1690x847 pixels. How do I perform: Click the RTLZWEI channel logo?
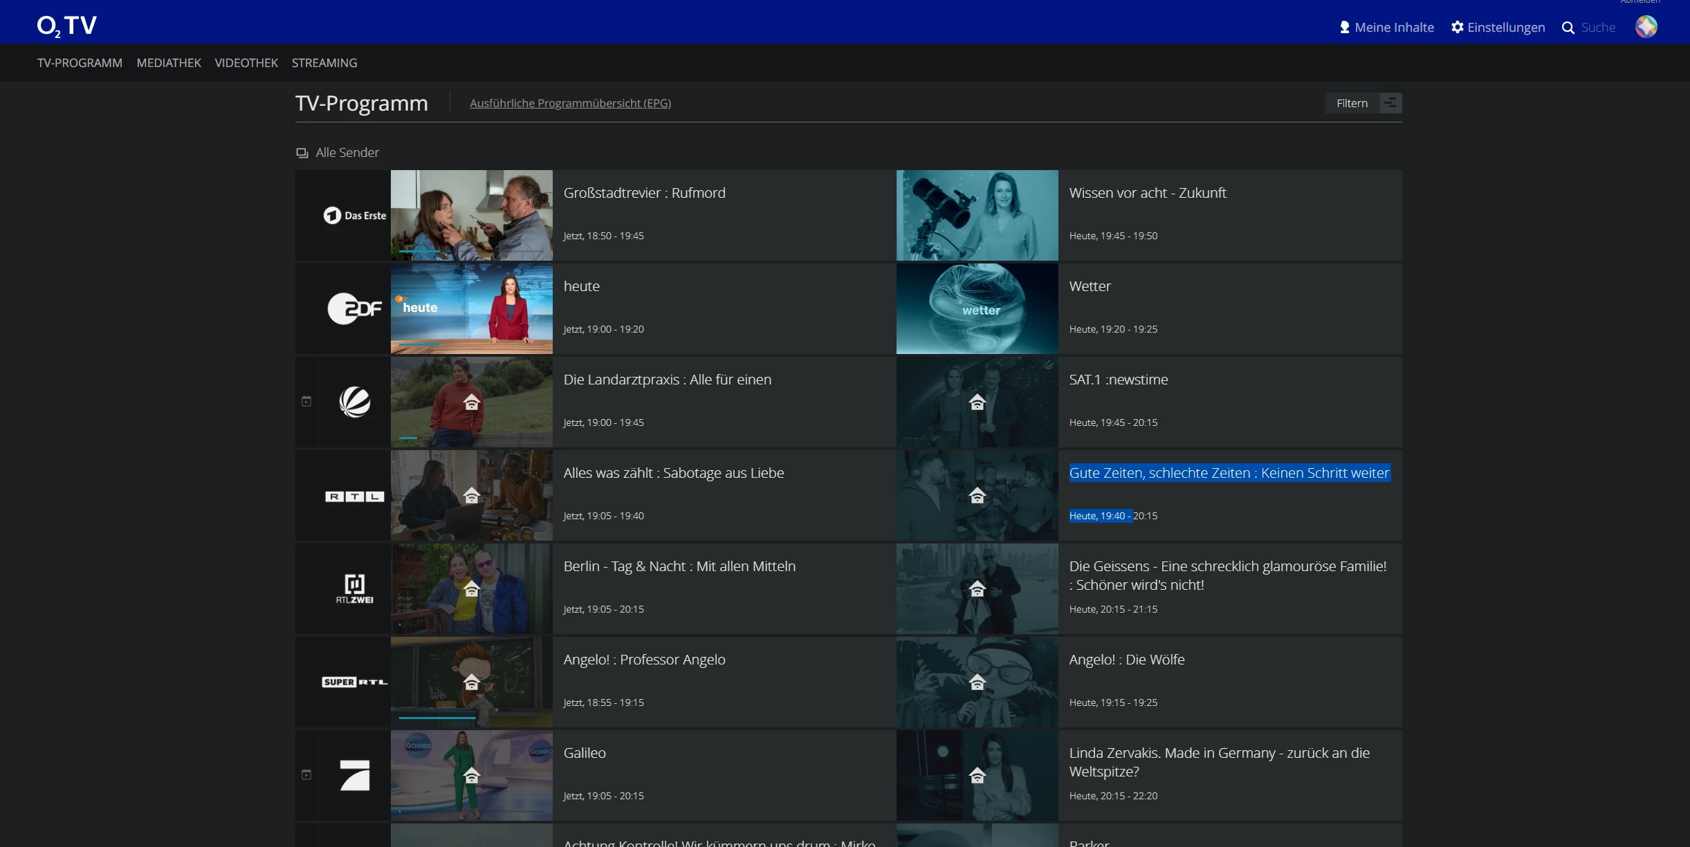(354, 589)
